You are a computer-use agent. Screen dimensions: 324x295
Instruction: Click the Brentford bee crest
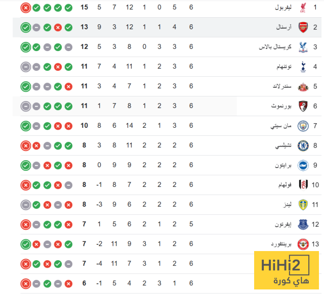pos(303,244)
